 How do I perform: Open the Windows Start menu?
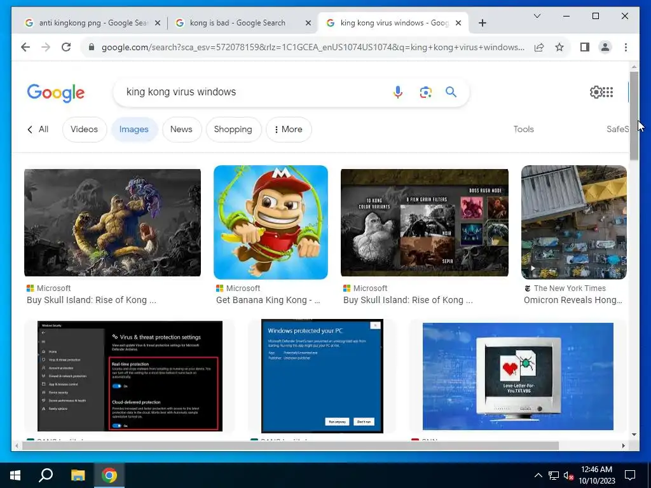15,475
